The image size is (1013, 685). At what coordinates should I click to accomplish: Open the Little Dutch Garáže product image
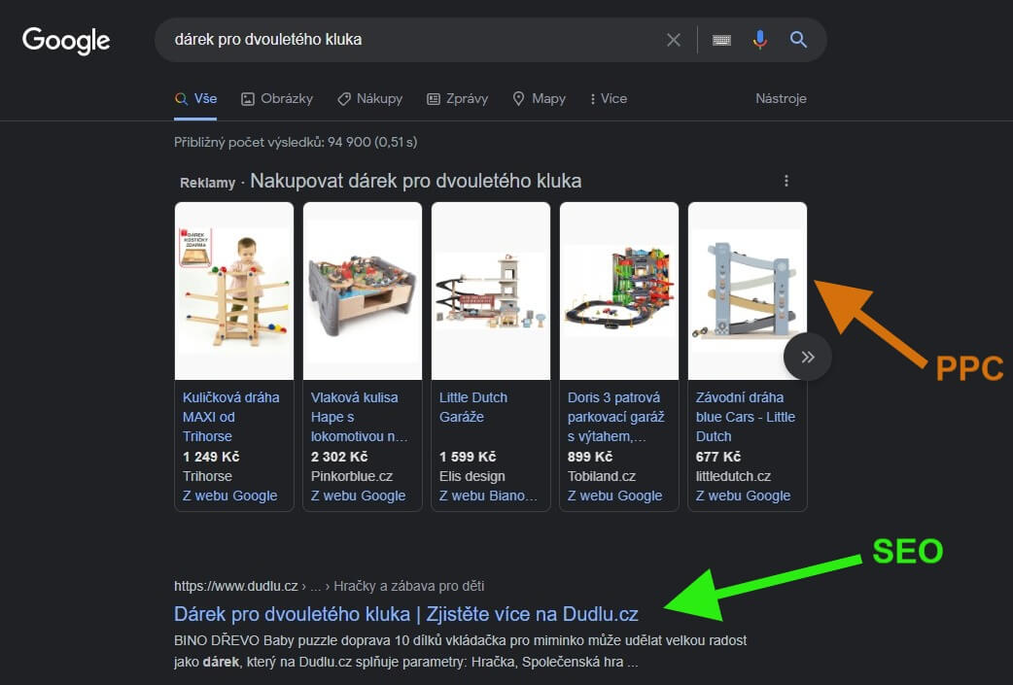point(491,291)
